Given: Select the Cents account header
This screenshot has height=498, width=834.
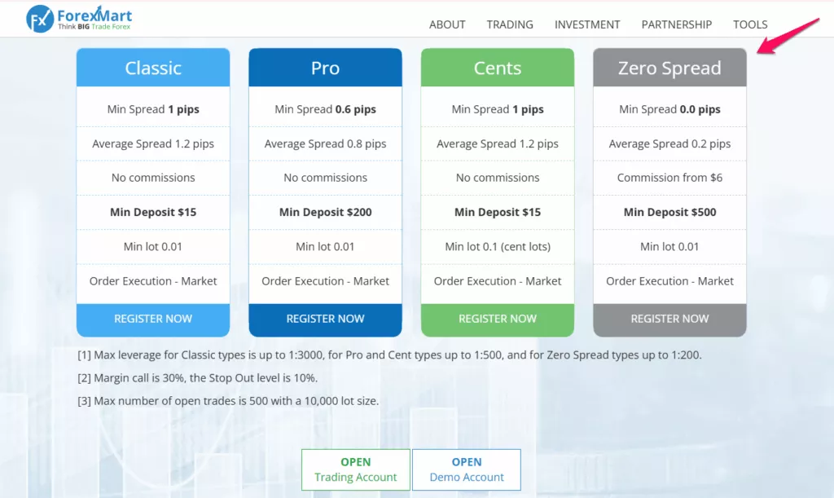Looking at the screenshot, I should point(498,68).
